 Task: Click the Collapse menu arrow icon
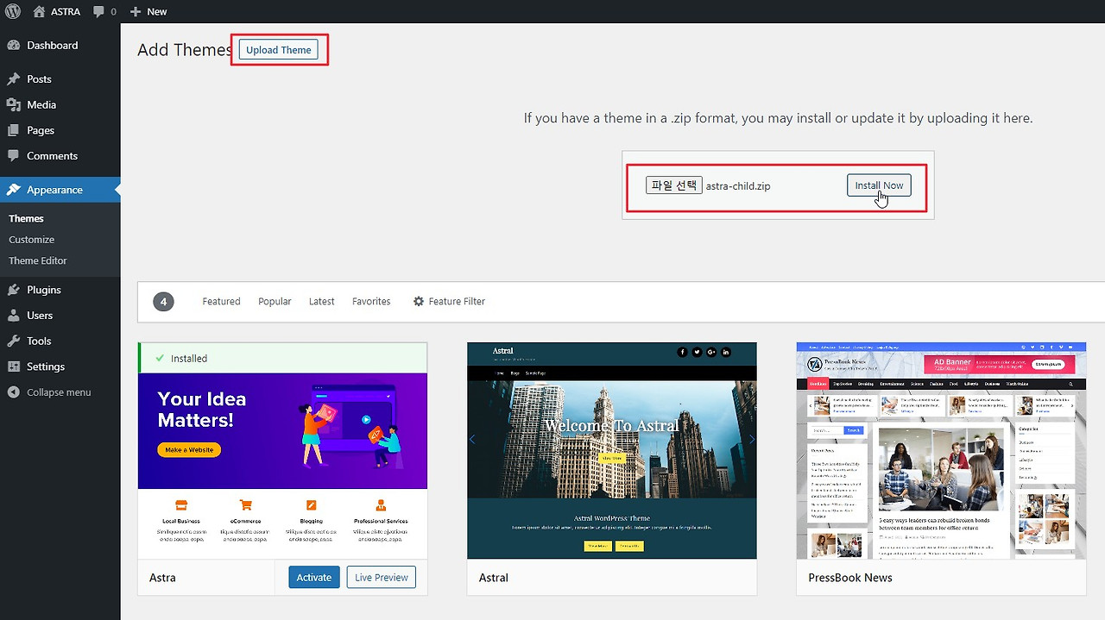pyautogui.click(x=13, y=392)
